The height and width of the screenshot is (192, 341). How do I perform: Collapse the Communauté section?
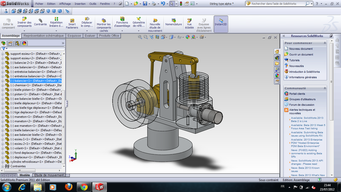[x=325, y=88]
